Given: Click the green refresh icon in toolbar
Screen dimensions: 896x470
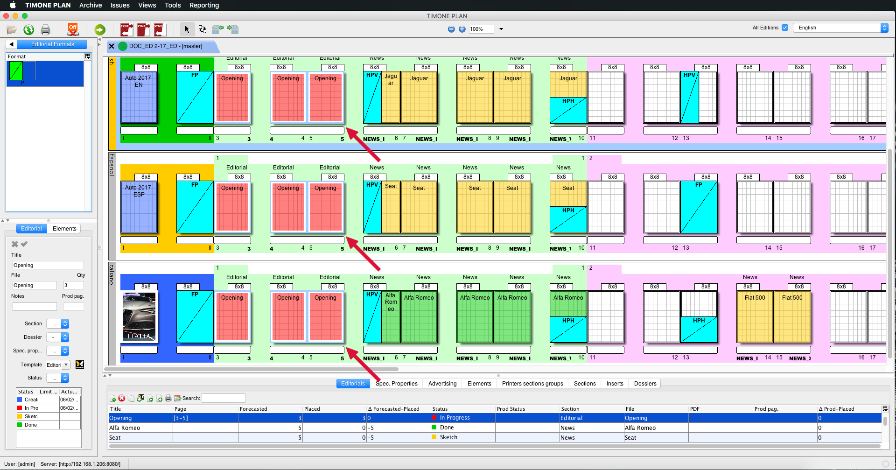Looking at the screenshot, I should (x=29, y=30).
